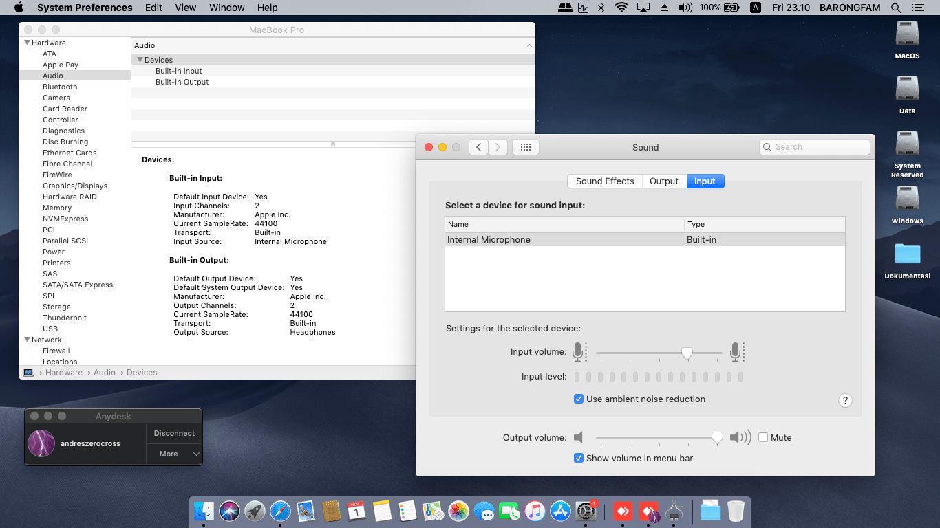
Task: Select the MacOS drive on desktop
Action: (x=907, y=40)
